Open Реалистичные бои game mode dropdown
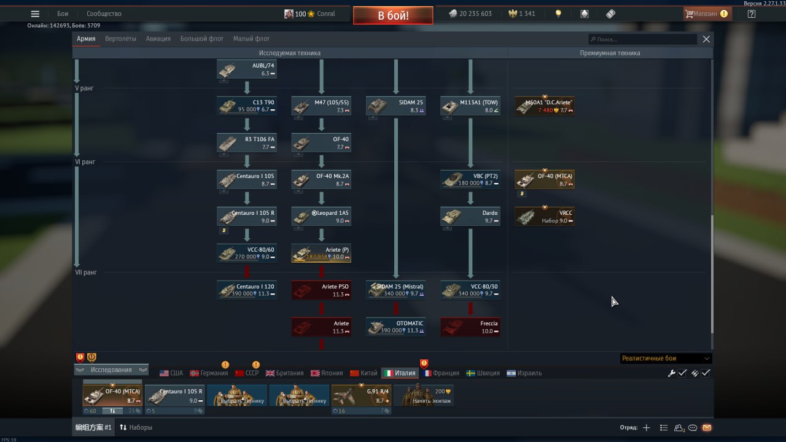This screenshot has height=442, width=786. [x=666, y=359]
